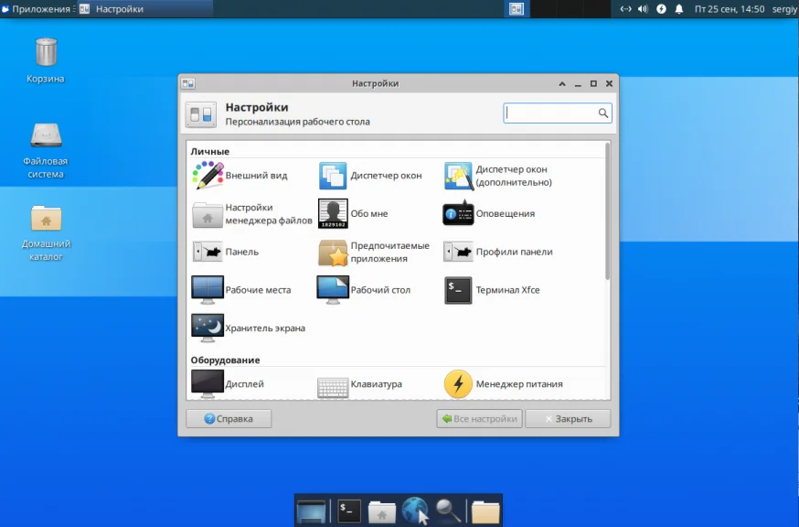The height and width of the screenshot is (527, 799).
Task: Click the settings search field
Action: click(x=550, y=113)
